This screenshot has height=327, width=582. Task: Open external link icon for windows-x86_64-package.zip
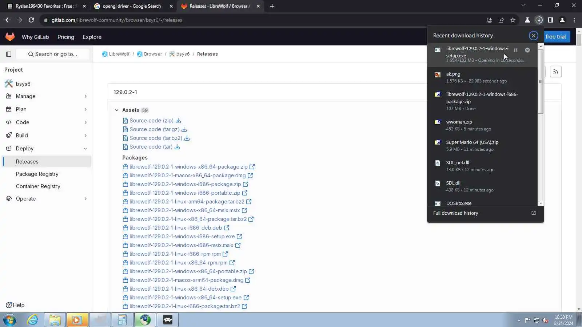[x=252, y=167]
